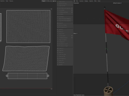Click the Fit Canvas to UV icon

(58, 27)
